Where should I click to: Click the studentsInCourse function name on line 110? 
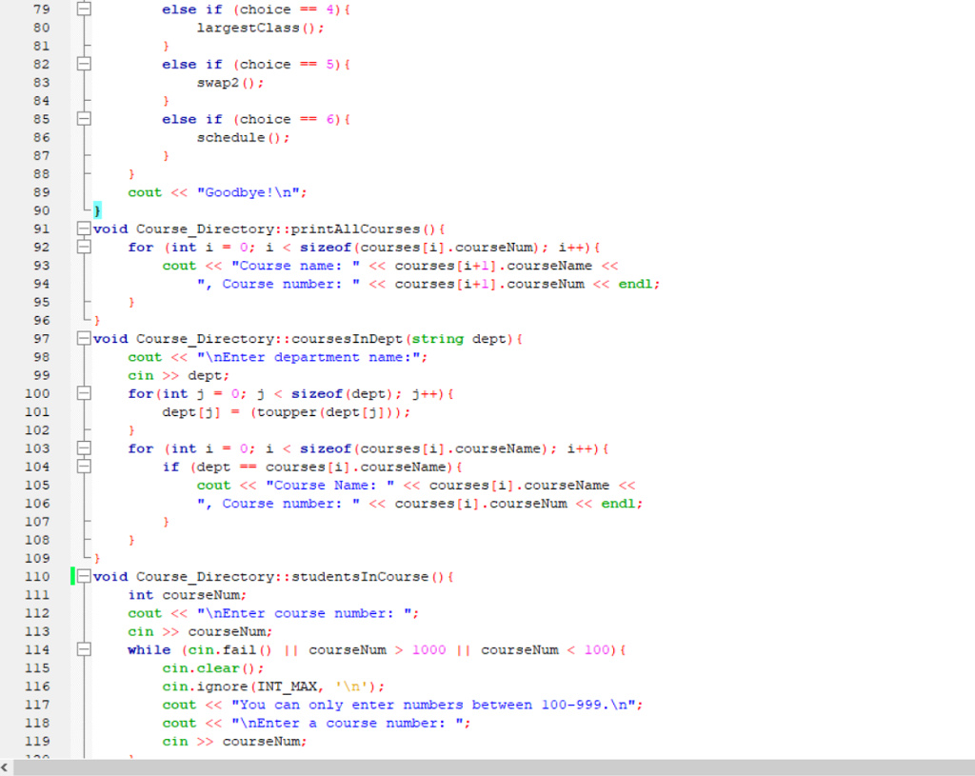pos(359,576)
